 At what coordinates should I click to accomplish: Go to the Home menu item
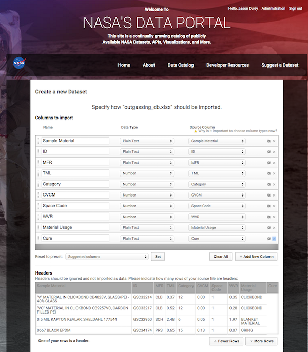tap(124, 65)
